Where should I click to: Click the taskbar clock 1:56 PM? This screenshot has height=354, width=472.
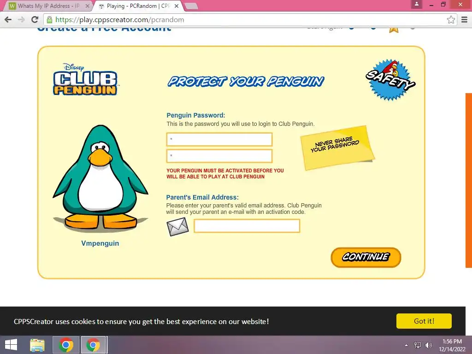tap(452, 342)
